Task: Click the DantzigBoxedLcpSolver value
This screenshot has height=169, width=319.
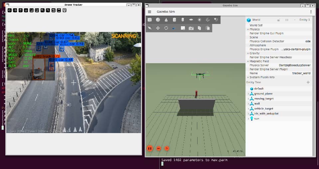Action: coord(295,65)
